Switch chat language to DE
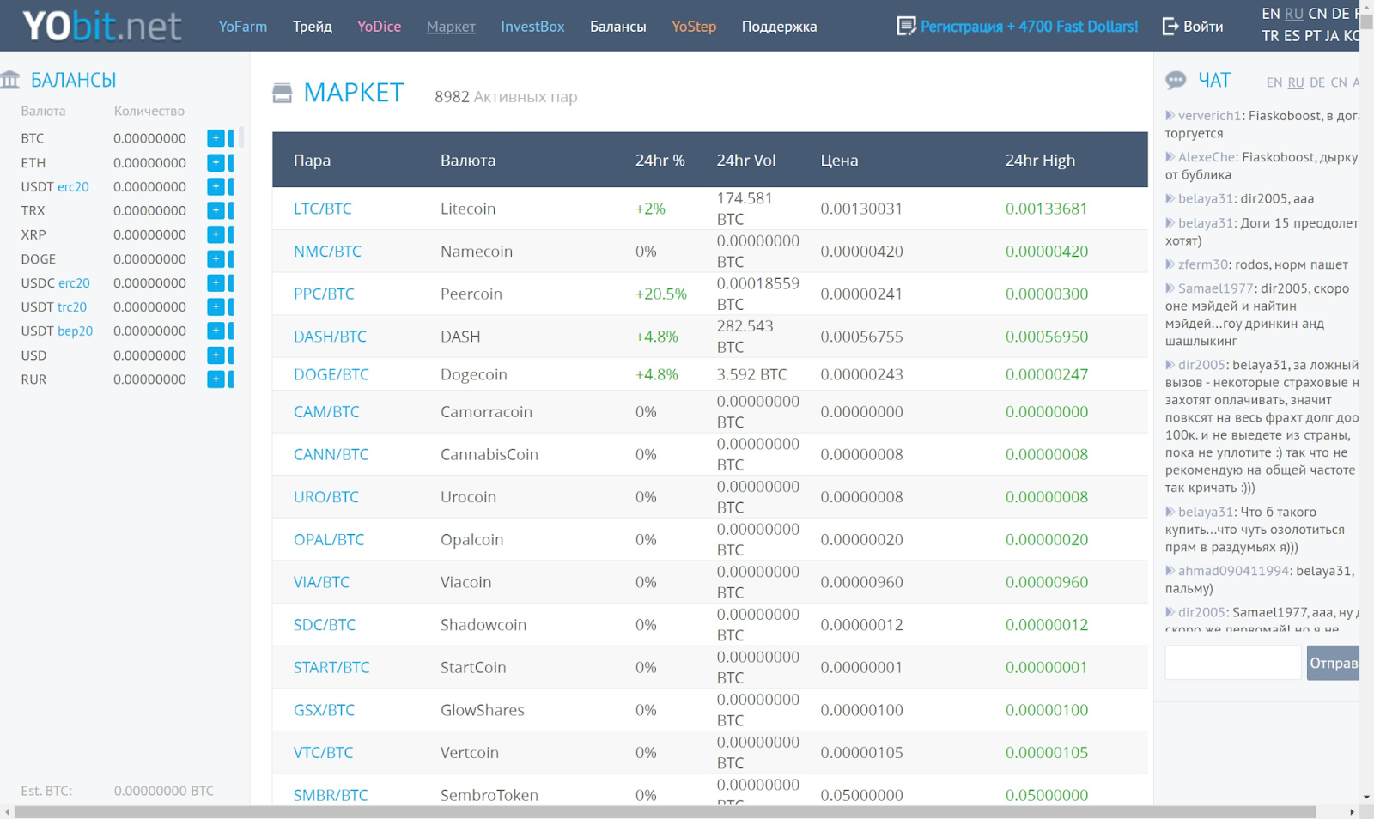This screenshot has width=1374, height=819. [1317, 82]
